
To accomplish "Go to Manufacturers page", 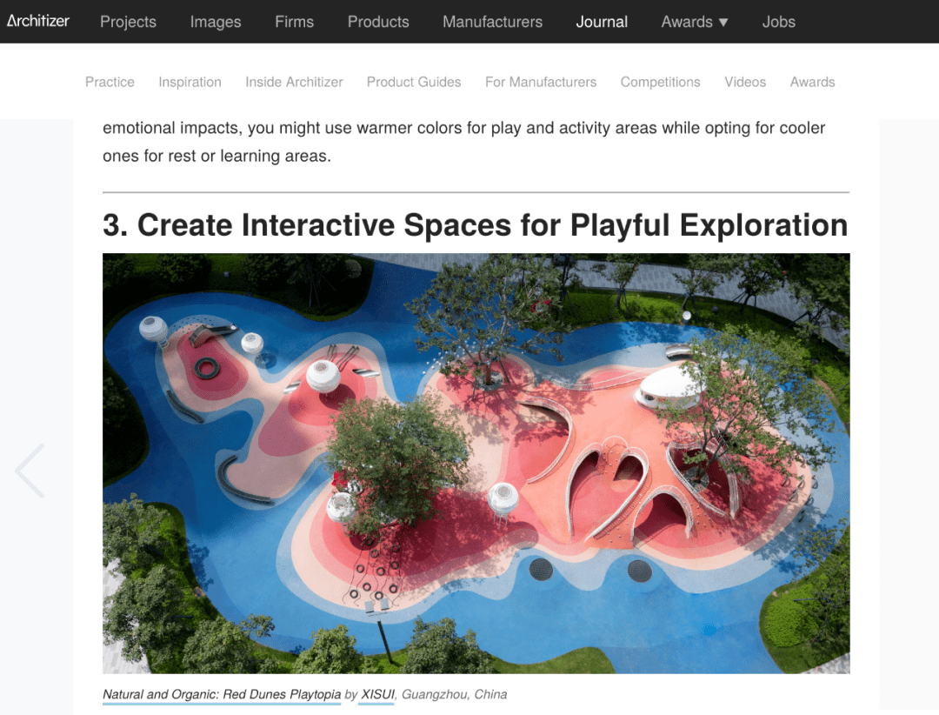I will [x=493, y=22].
